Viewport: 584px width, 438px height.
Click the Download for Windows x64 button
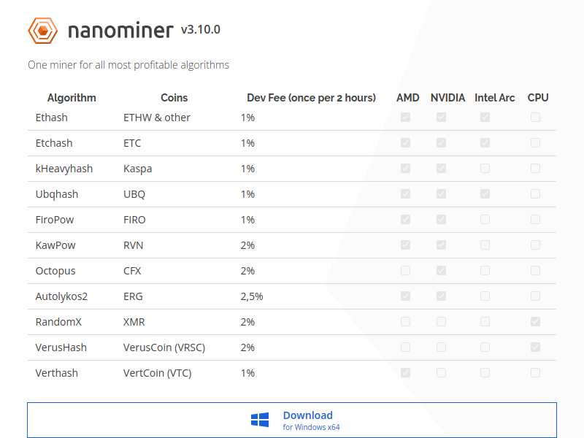(x=292, y=420)
